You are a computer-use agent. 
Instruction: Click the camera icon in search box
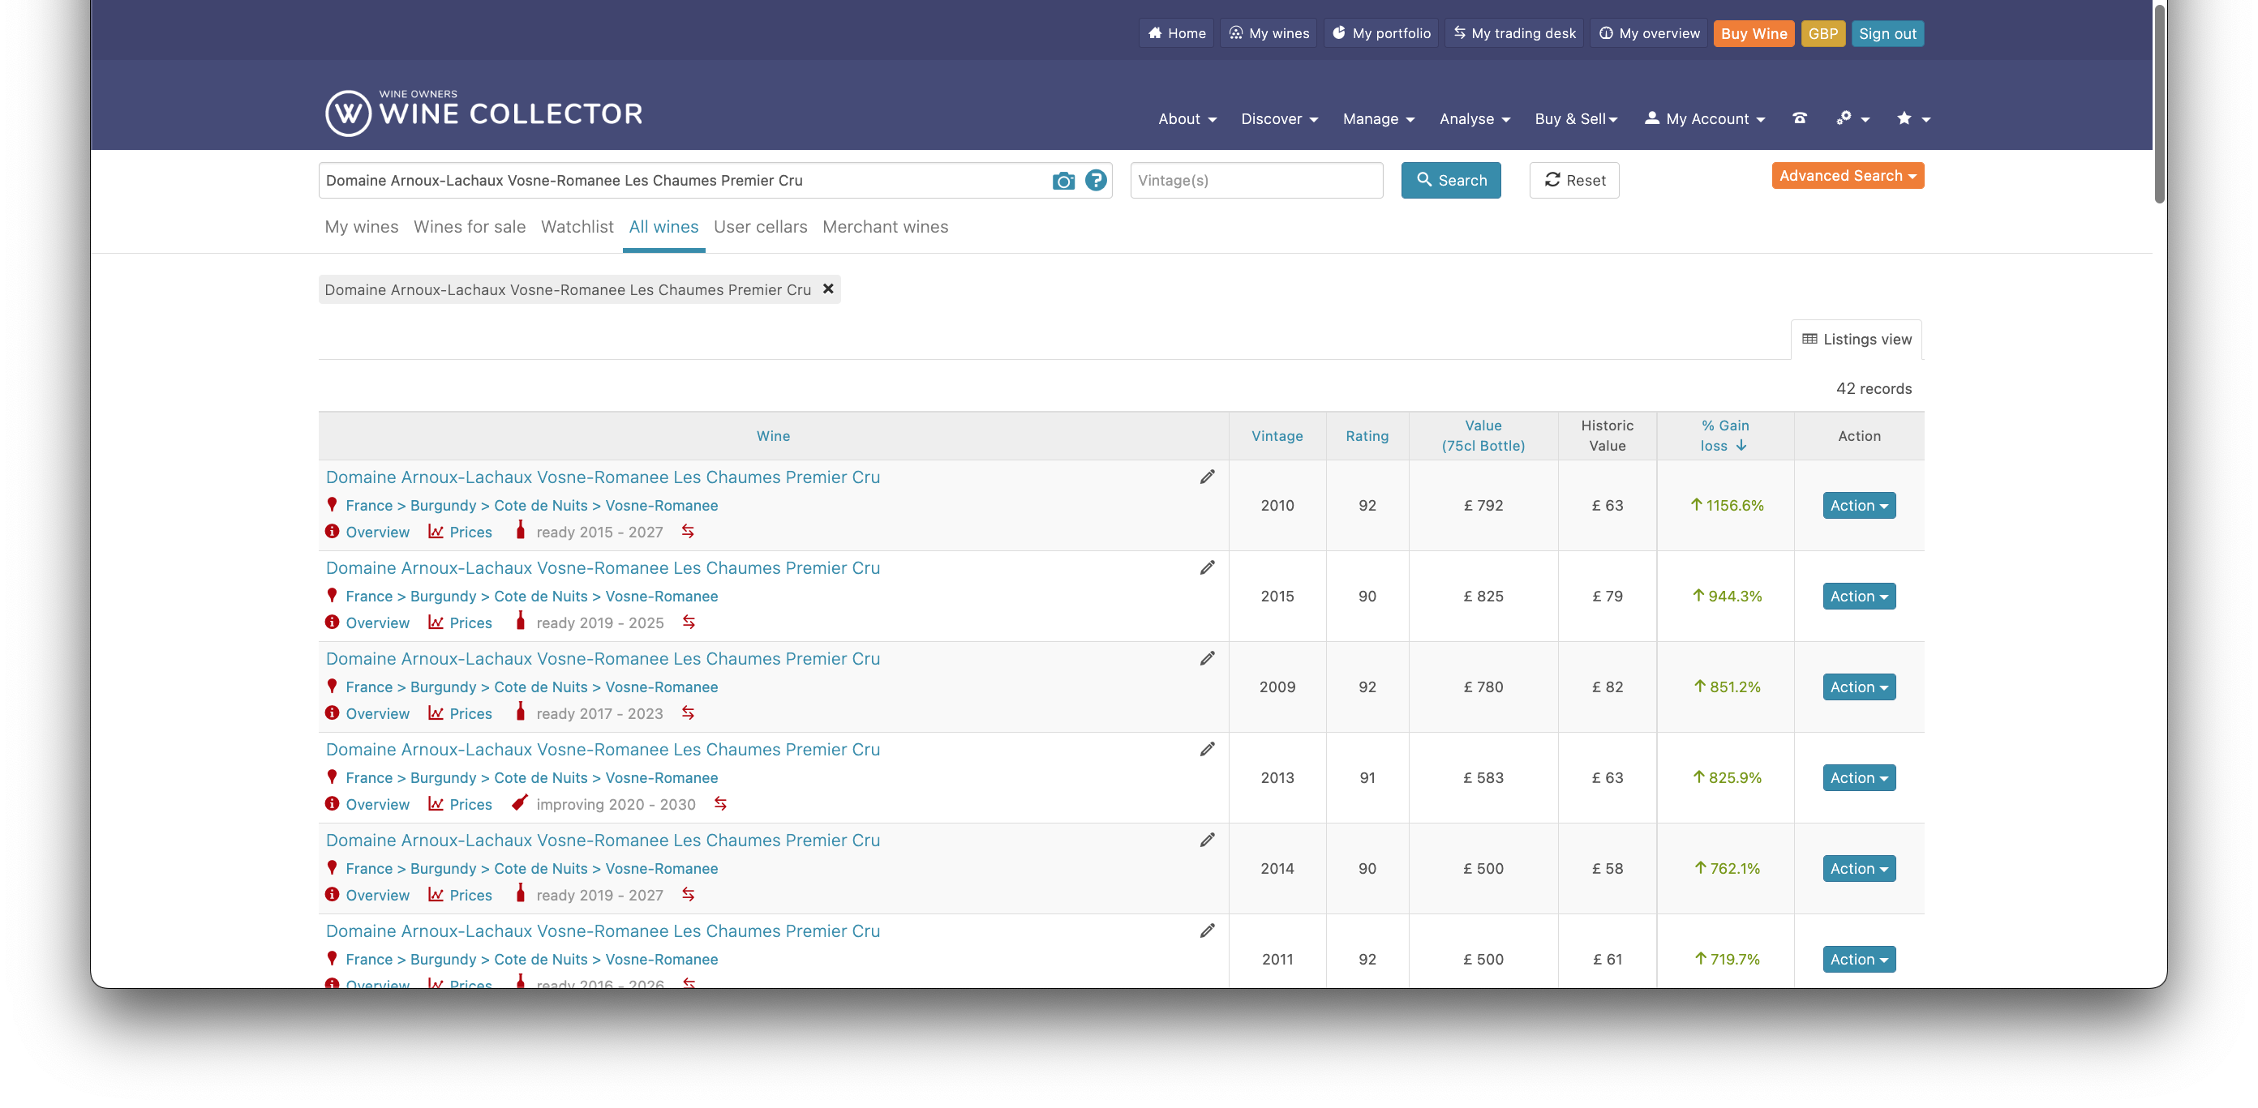pyautogui.click(x=1062, y=181)
